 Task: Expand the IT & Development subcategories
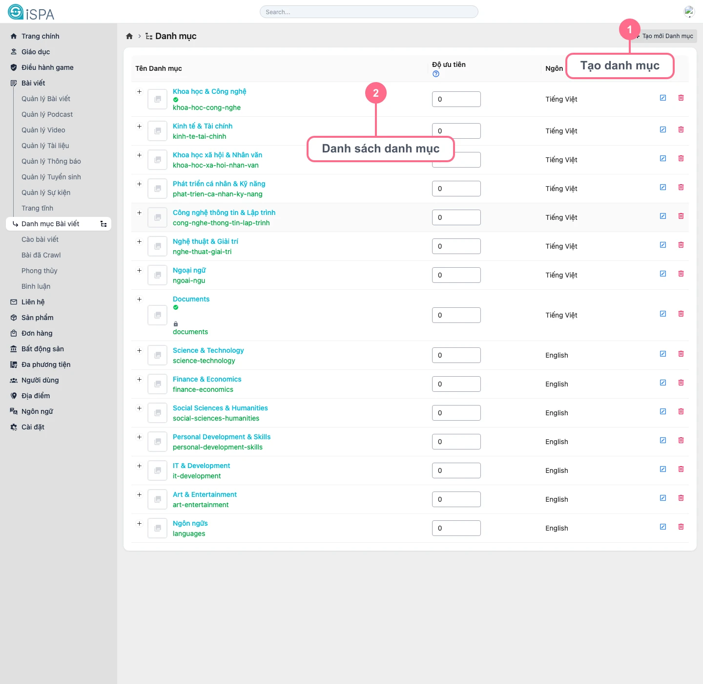139,466
